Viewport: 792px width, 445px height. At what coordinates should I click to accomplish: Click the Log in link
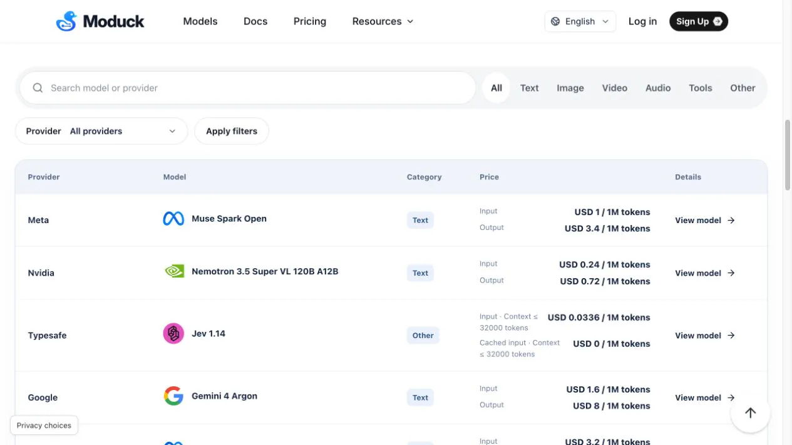tap(643, 21)
